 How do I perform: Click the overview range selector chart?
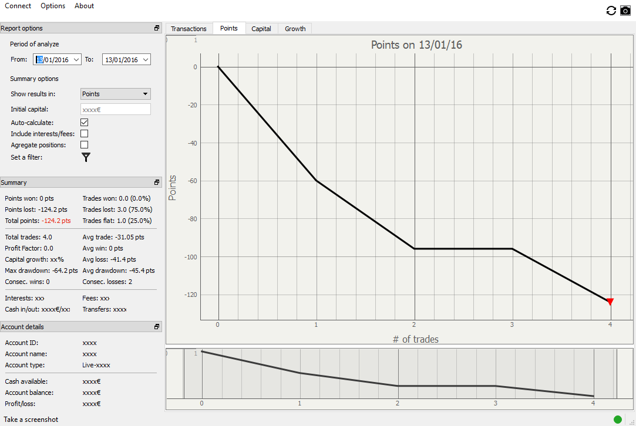click(x=399, y=379)
